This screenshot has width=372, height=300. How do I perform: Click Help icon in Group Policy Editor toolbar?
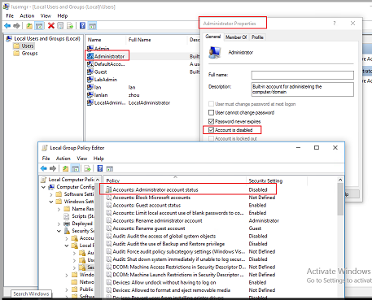[100, 168]
